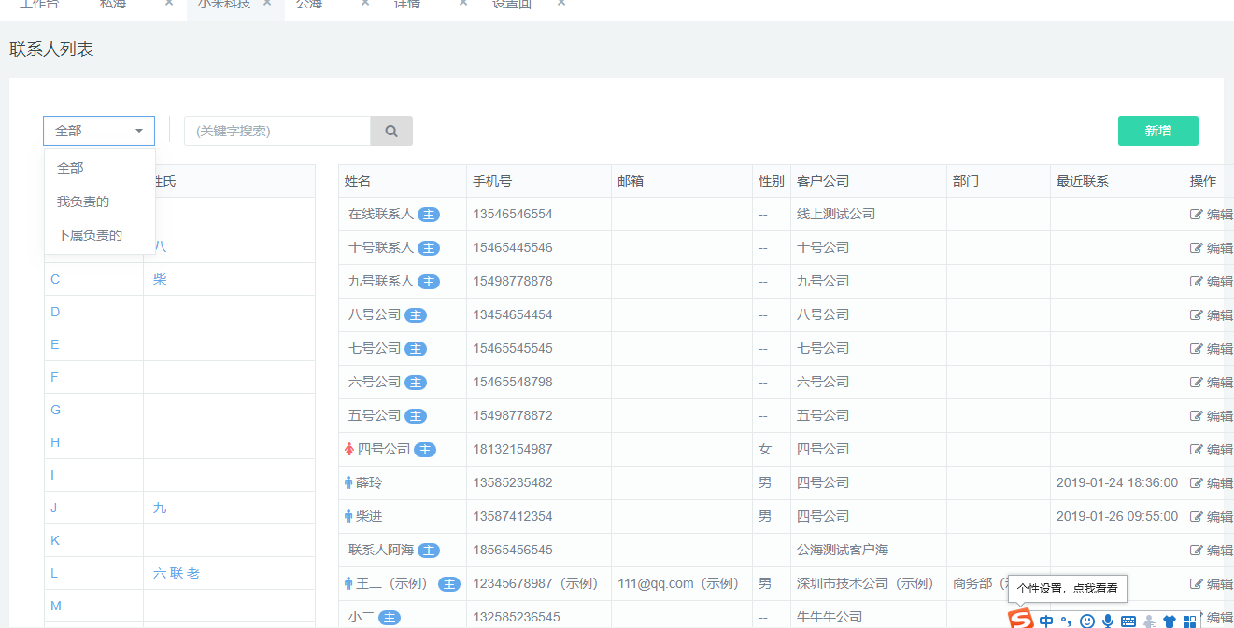Click edit icon for 薛玲 row

[x=1196, y=483]
